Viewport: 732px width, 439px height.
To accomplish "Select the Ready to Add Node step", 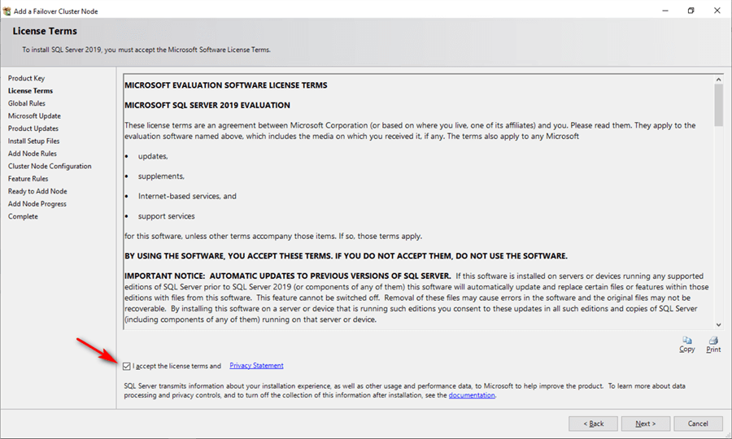I will [x=37, y=191].
